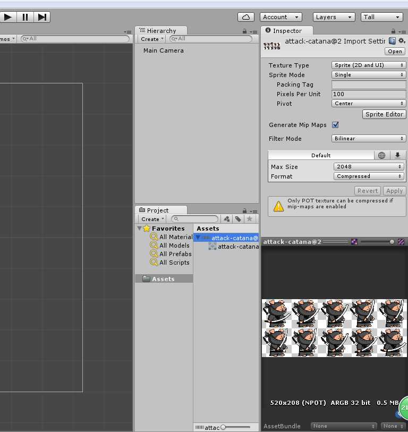Viewport: 408px width, 432px height.
Task: Open the Cloud services icon
Action: point(246,17)
